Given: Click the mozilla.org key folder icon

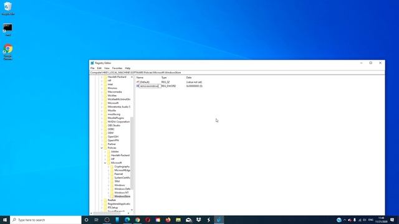Looking at the screenshot, I should click(x=105, y=114).
